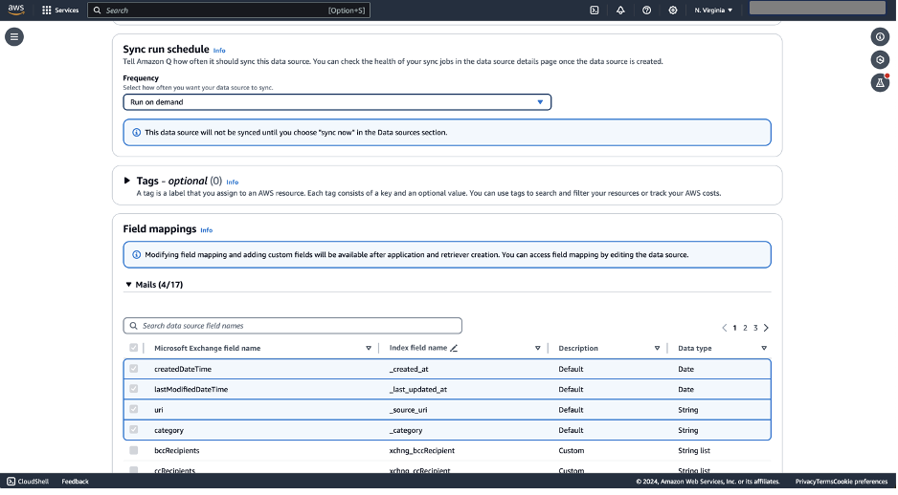Select the _source_uri index field cell
Screen dimensions: 898x495
click(409, 410)
